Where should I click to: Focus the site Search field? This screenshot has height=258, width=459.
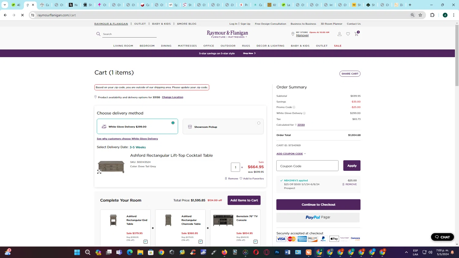click(129, 34)
